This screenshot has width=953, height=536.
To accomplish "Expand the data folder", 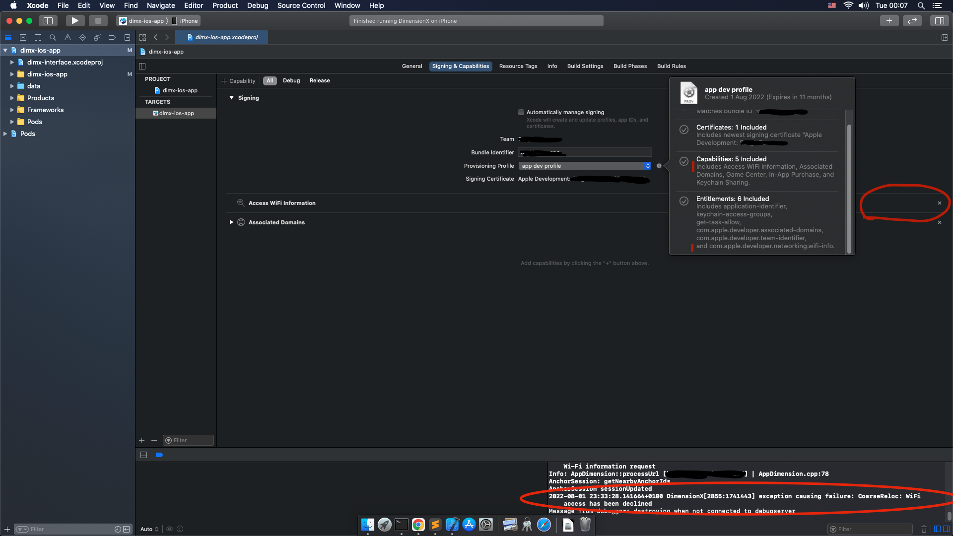I will (x=12, y=86).
